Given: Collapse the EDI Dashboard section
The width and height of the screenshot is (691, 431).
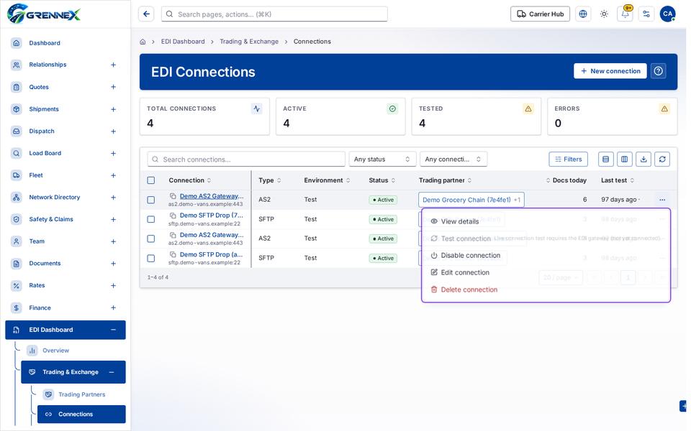Looking at the screenshot, I should (113, 330).
